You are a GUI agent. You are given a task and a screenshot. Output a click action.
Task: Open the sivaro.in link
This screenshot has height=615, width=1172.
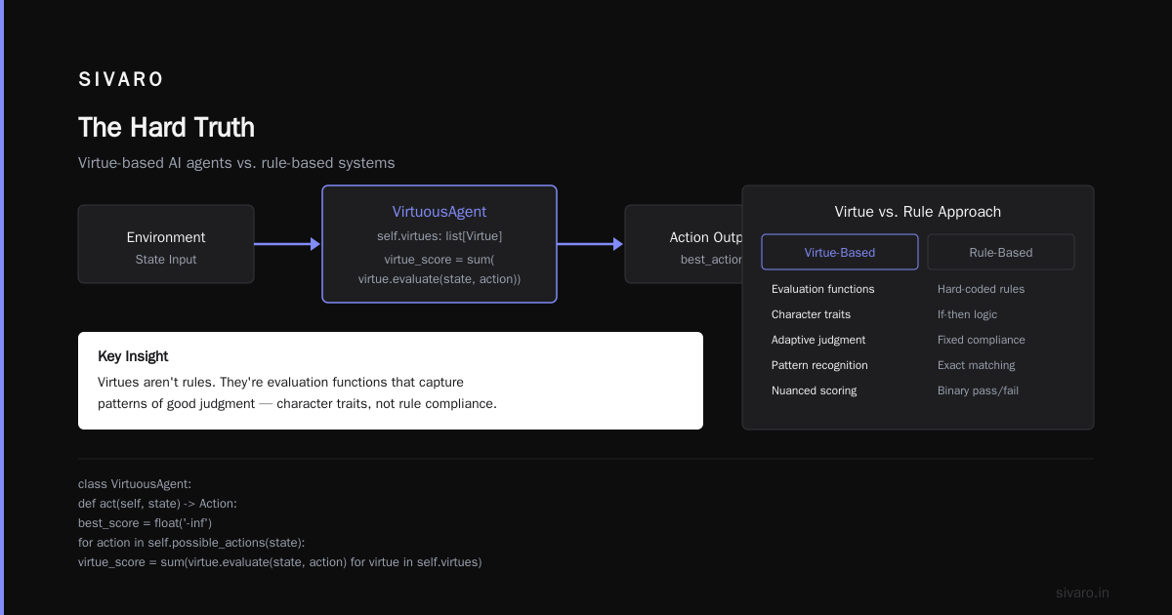(x=1082, y=593)
